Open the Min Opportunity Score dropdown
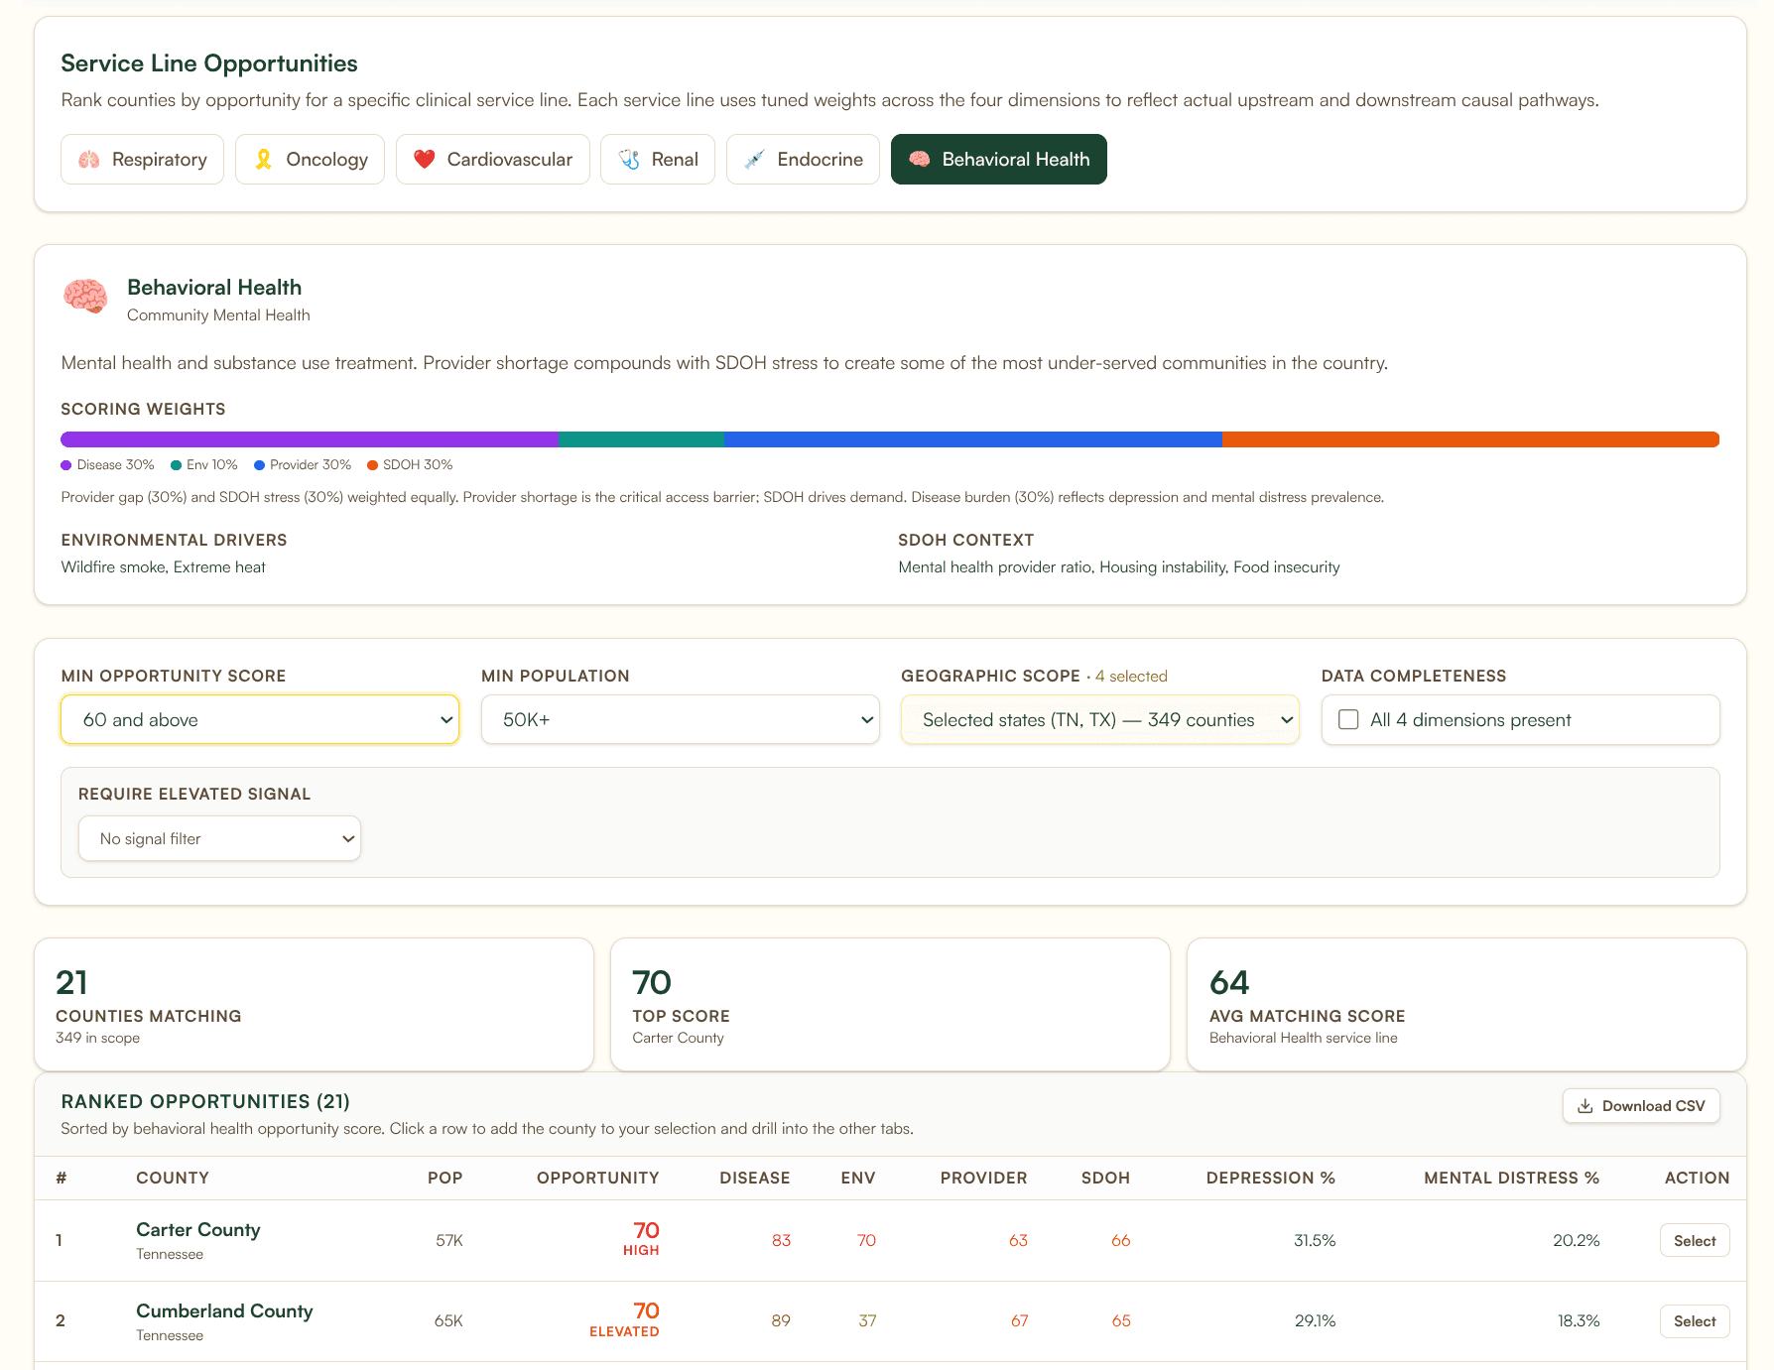This screenshot has height=1370, width=1774. 260,720
